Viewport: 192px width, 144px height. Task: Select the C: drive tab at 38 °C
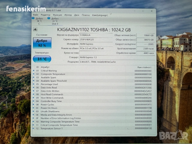38,21
